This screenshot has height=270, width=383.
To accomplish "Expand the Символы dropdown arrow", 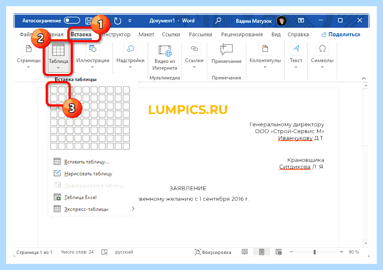I will click(322, 67).
